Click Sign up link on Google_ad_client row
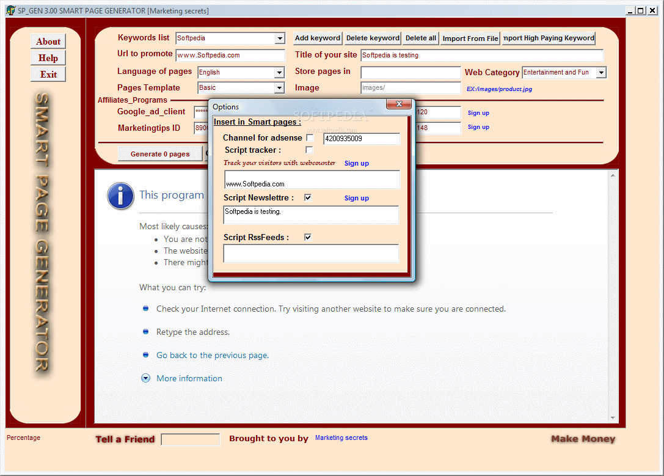Screen dimensions: 664x476 478,113
